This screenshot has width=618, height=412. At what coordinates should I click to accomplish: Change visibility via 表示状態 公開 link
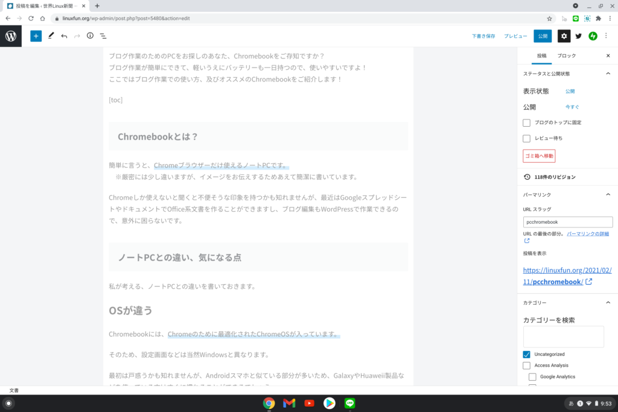point(570,91)
